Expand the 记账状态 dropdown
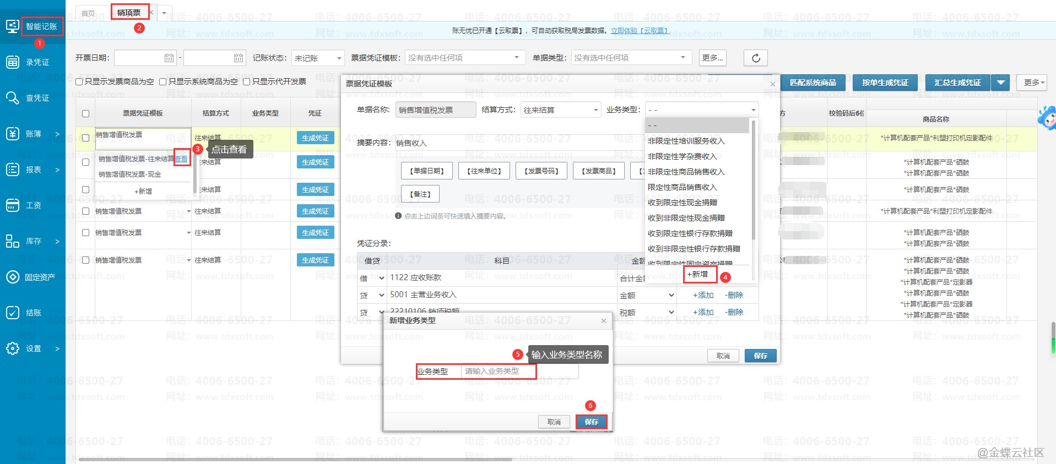1056x464 pixels. (x=318, y=58)
